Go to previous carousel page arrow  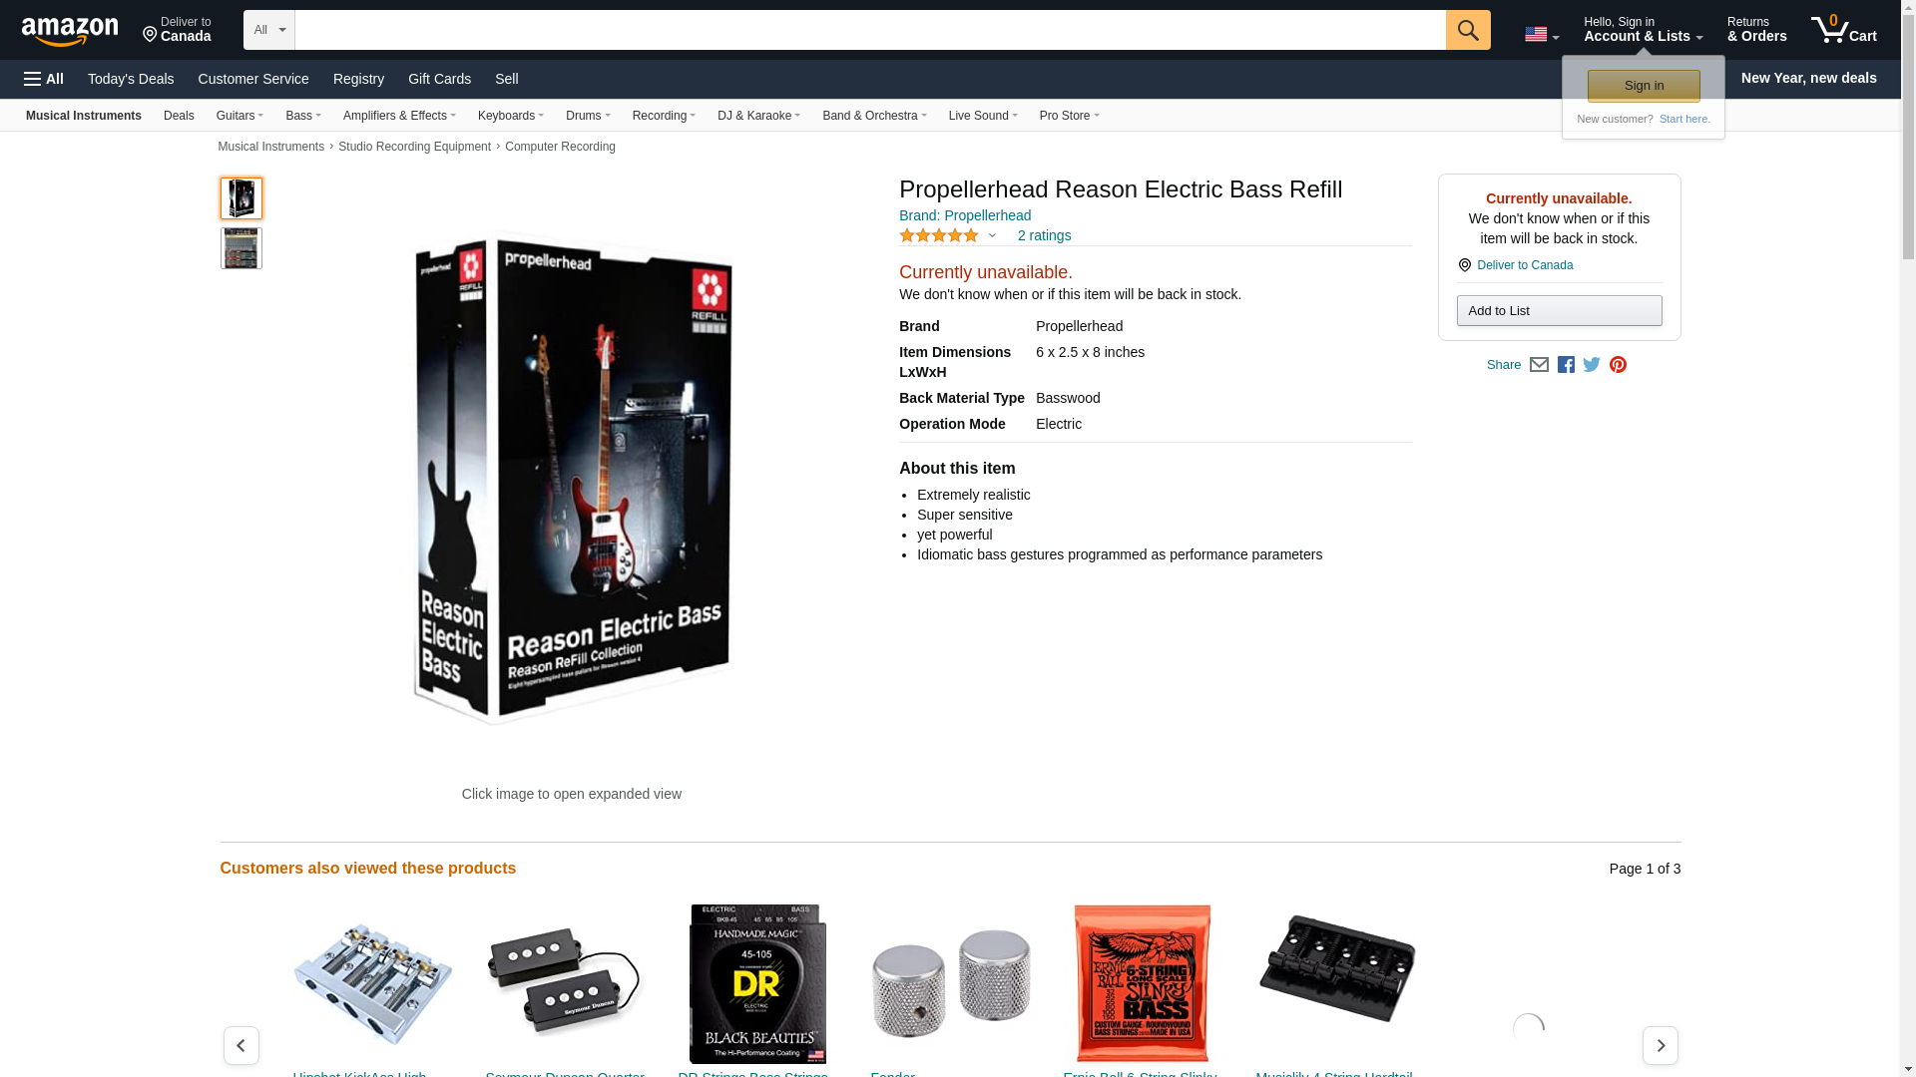click(x=240, y=1045)
